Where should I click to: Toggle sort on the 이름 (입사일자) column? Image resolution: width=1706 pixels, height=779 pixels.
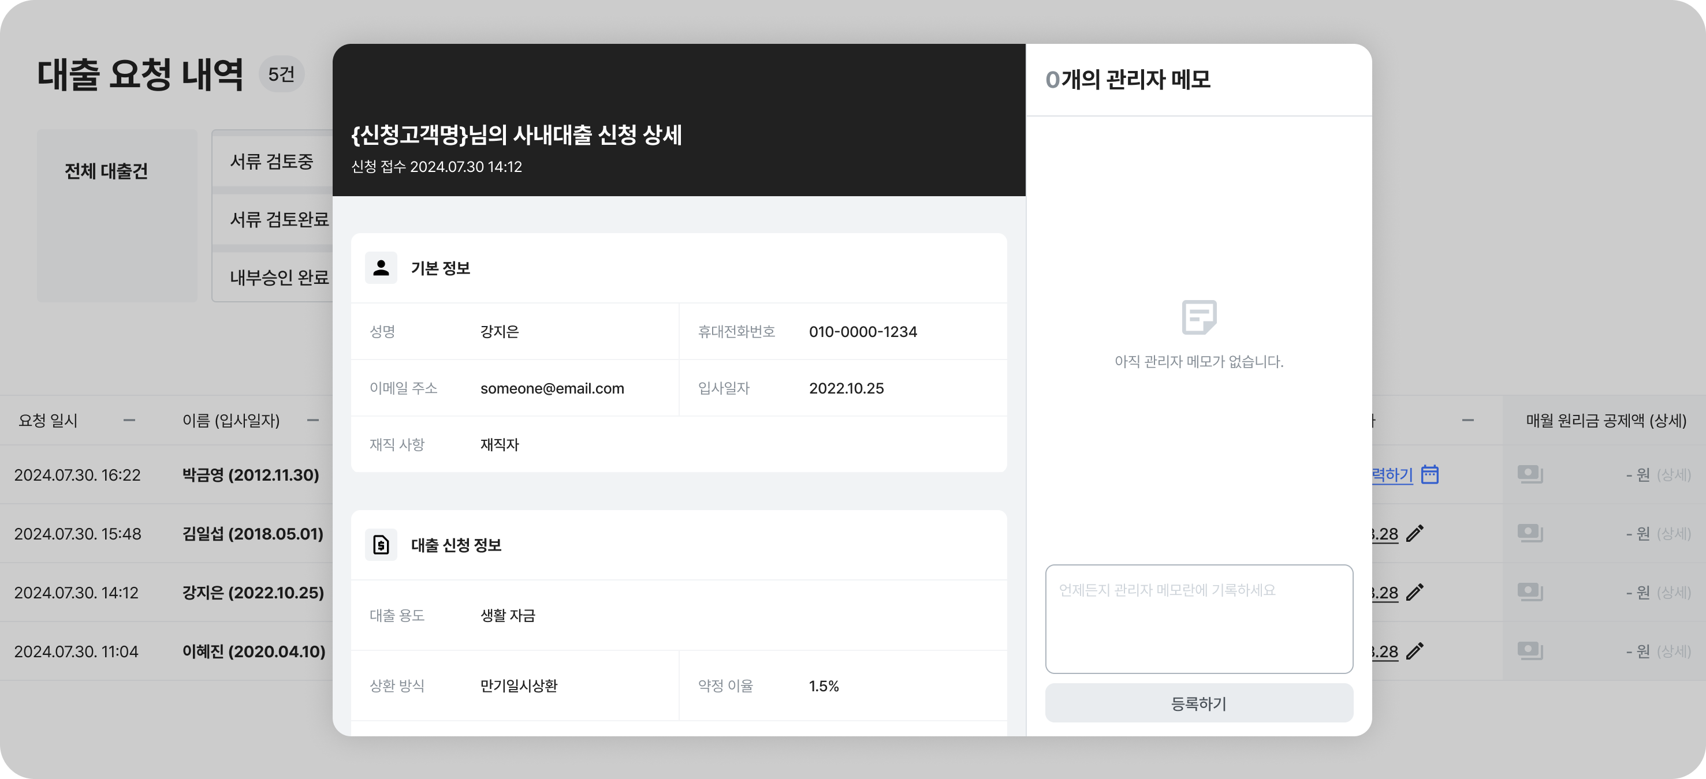pyautogui.click(x=312, y=420)
